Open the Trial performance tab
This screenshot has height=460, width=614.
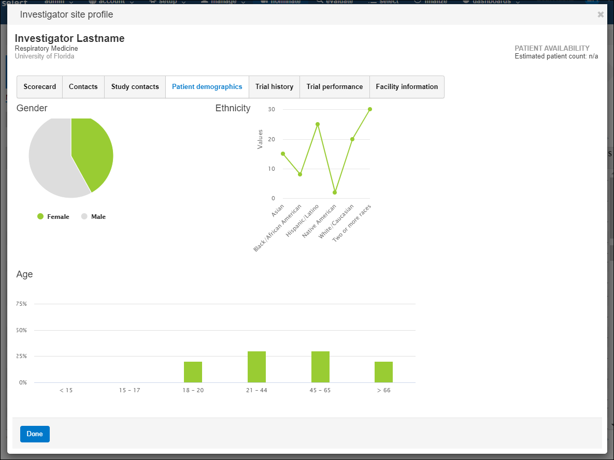(x=335, y=87)
